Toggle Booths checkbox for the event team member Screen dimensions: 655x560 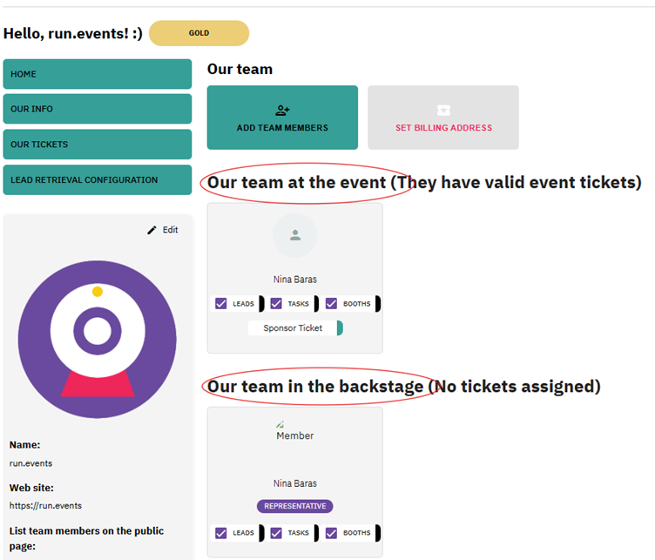pyautogui.click(x=332, y=304)
